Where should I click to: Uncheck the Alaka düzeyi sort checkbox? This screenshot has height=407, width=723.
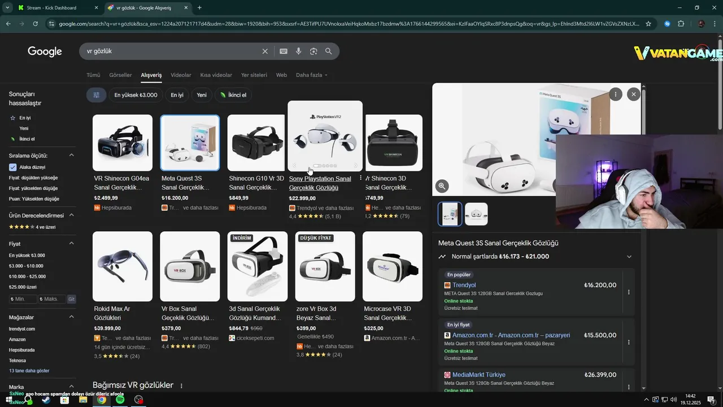click(x=12, y=167)
